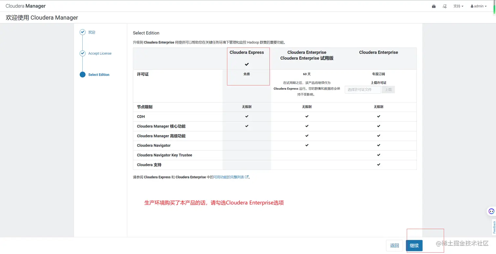496x254 pixels.
Task: Click the floating chat assistant icon
Action: tap(491, 211)
